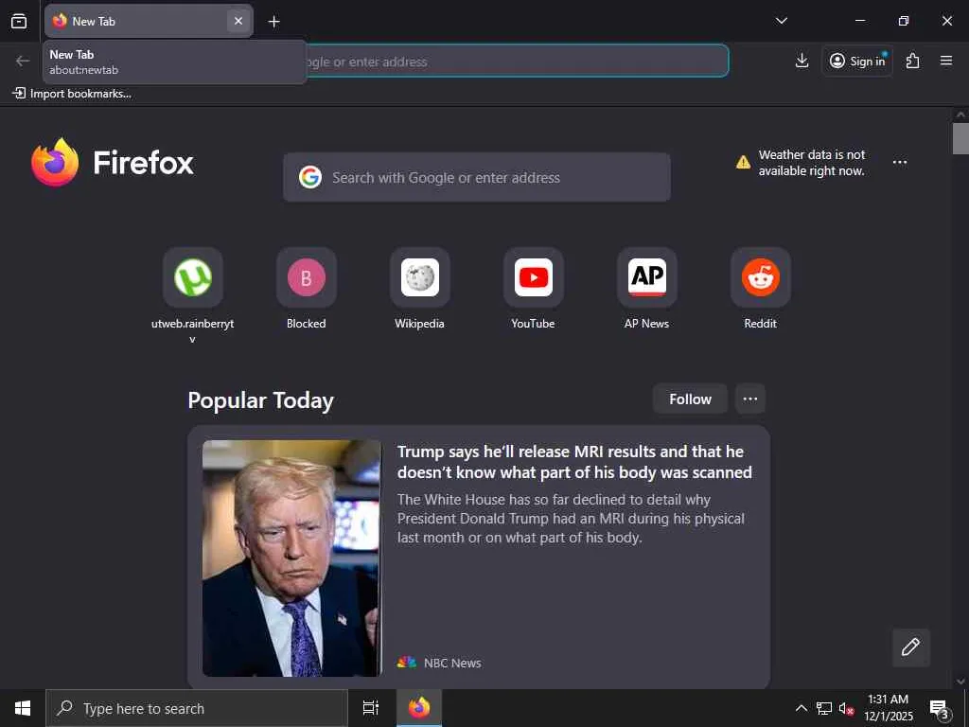
Task: Click the Firefox logo
Action: [113, 162]
